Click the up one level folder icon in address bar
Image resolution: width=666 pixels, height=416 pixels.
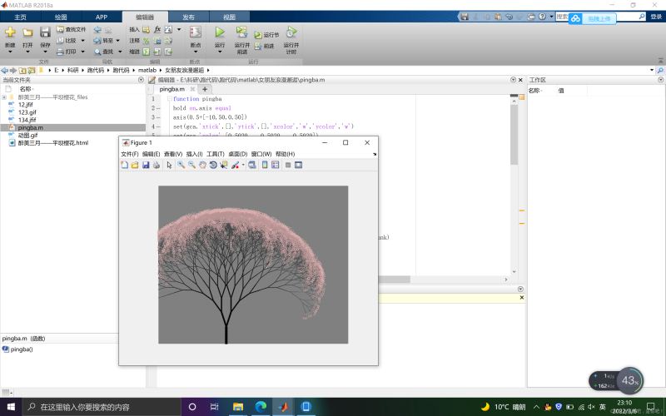22,70
